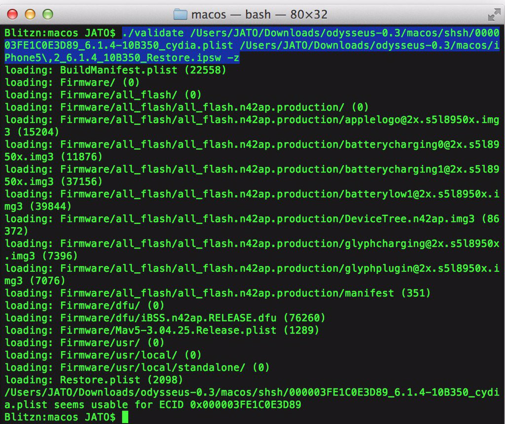Close the terminal window with red button
Image resolution: width=505 pixels, height=424 pixels.
pyautogui.click(x=12, y=14)
